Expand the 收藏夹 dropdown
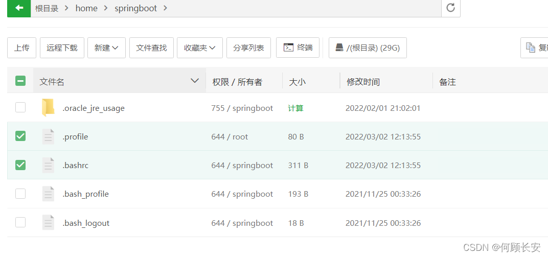 click(x=200, y=48)
